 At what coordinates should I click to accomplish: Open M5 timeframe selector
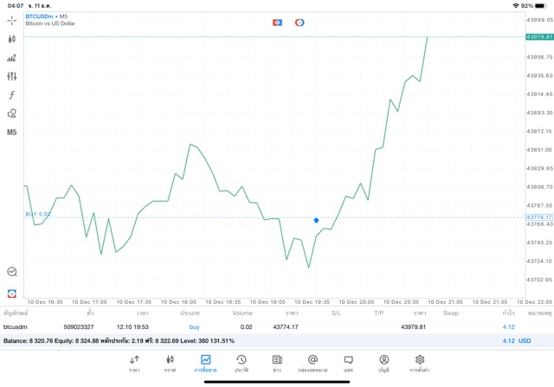(12, 132)
